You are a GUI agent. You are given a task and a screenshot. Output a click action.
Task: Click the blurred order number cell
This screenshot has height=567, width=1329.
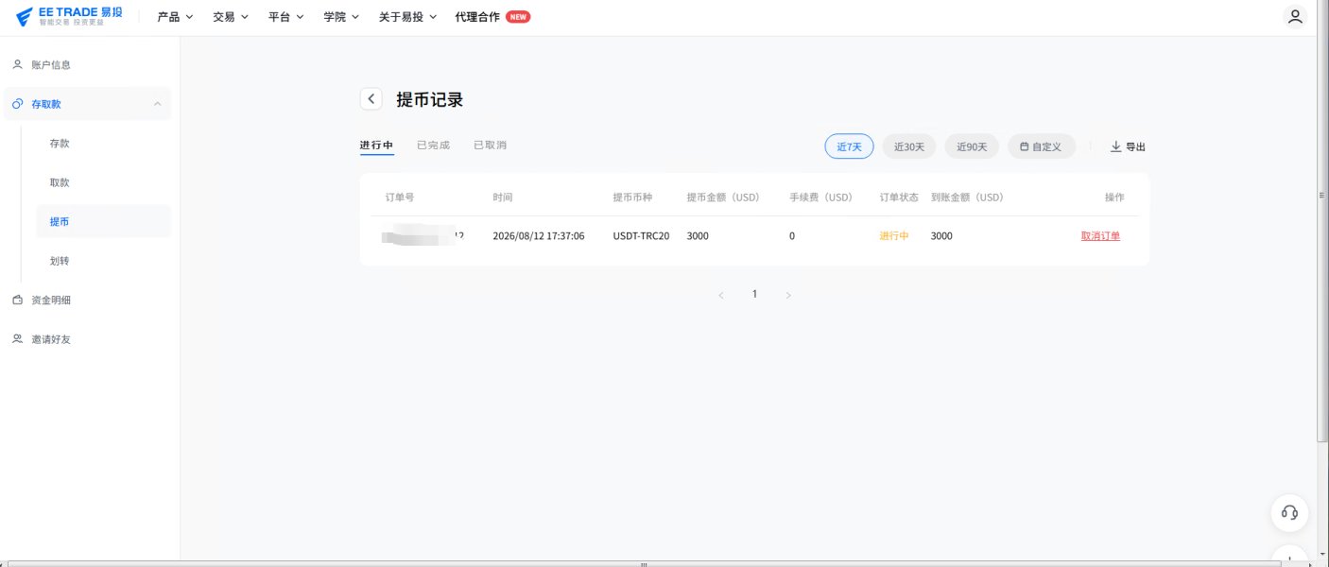pyautogui.click(x=423, y=236)
